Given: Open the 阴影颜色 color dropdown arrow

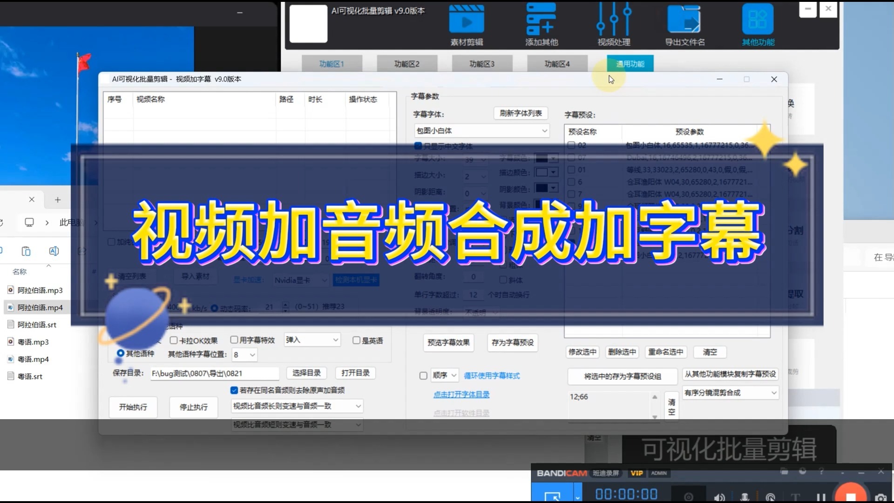Looking at the screenshot, I should point(553,188).
